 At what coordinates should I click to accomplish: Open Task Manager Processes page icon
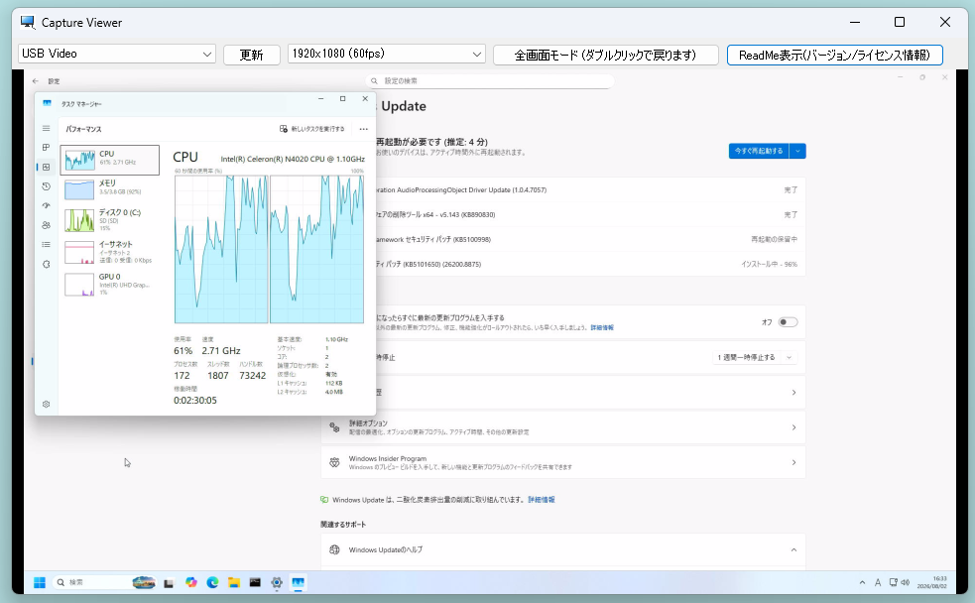coord(46,148)
